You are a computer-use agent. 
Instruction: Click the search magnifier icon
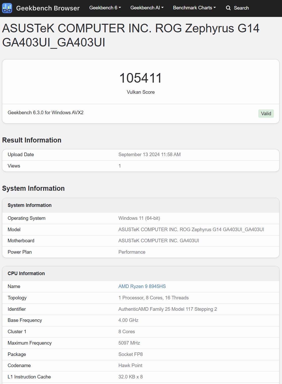click(x=228, y=8)
